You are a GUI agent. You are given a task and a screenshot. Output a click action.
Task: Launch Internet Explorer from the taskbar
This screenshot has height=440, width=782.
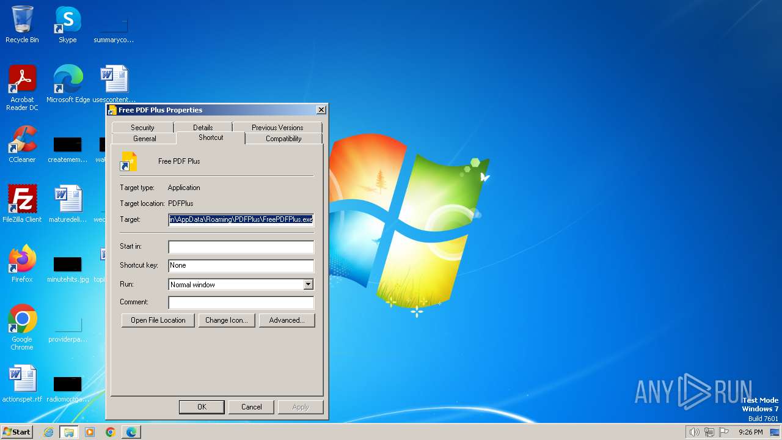48,432
